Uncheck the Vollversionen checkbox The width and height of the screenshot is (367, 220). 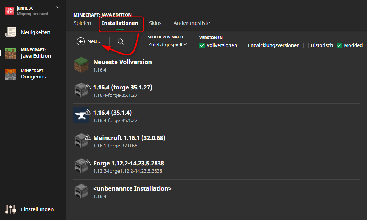click(x=202, y=45)
